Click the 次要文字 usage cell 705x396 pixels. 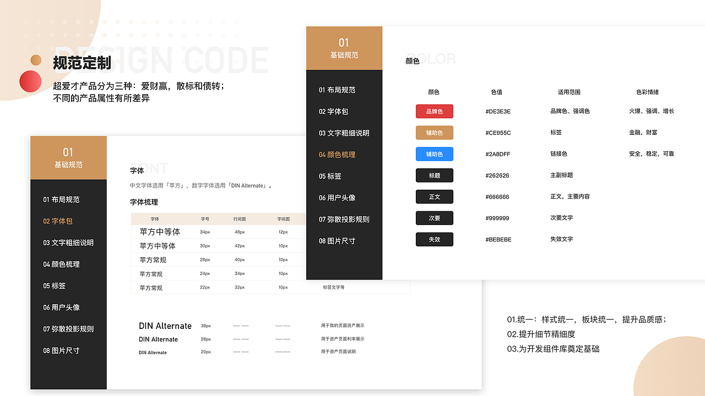561,218
